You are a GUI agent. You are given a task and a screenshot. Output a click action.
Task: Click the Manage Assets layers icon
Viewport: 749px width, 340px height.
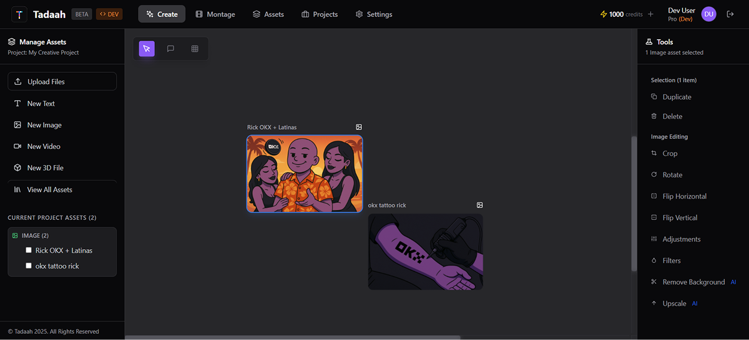tap(11, 42)
